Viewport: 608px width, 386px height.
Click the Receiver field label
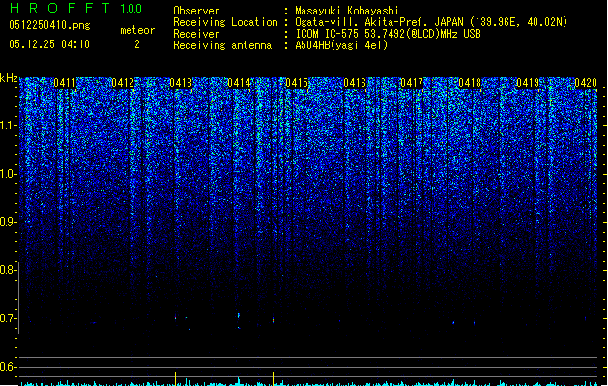pos(196,34)
